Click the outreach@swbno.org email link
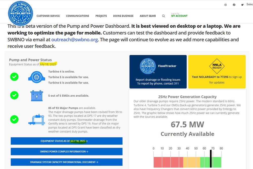The width and height of the screenshot is (253, 169). pyautogui.click(x=75, y=39)
